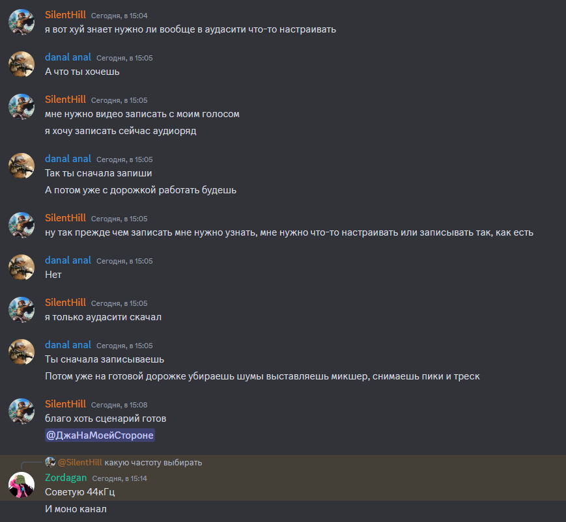566x522 pixels.
Task: Click SilentHill's avatar beside 'благо хоть сценарий готов'
Action: (21, 411)
